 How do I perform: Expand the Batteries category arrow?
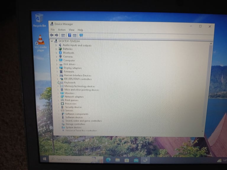tap(56, 49)
